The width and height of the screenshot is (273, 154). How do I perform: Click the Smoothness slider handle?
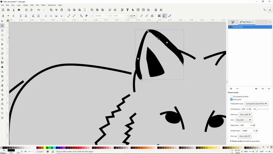257,109
